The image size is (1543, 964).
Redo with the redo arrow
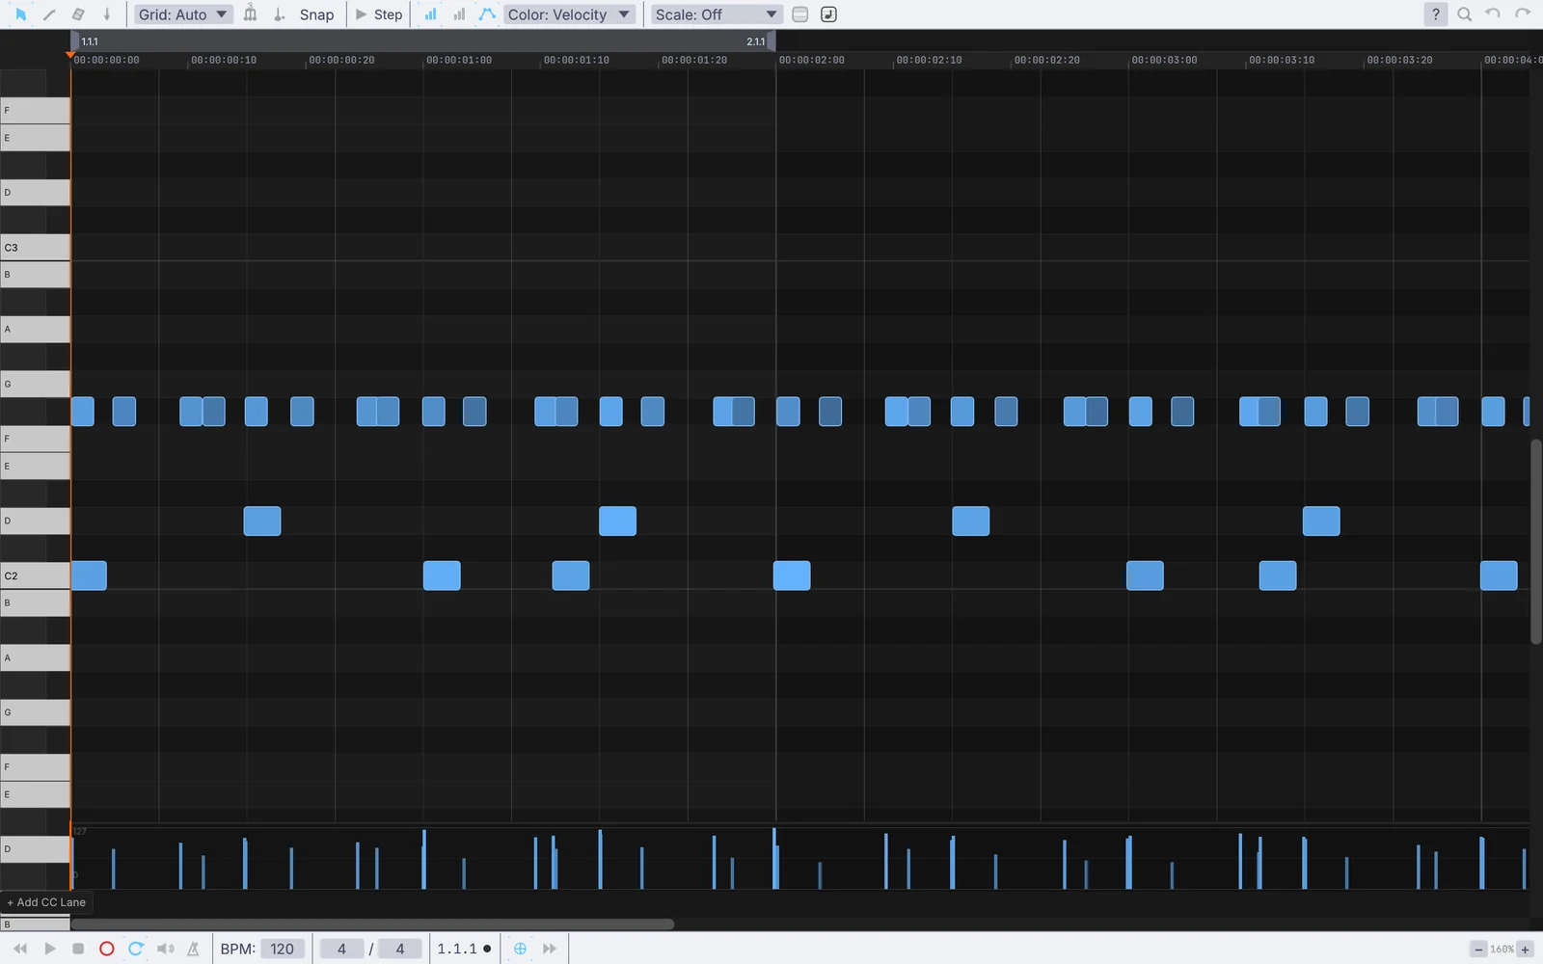1523,14
